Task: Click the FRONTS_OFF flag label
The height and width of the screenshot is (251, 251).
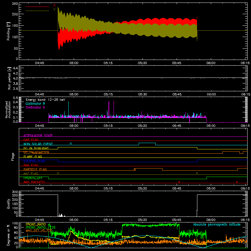Action: pos(33,178)
